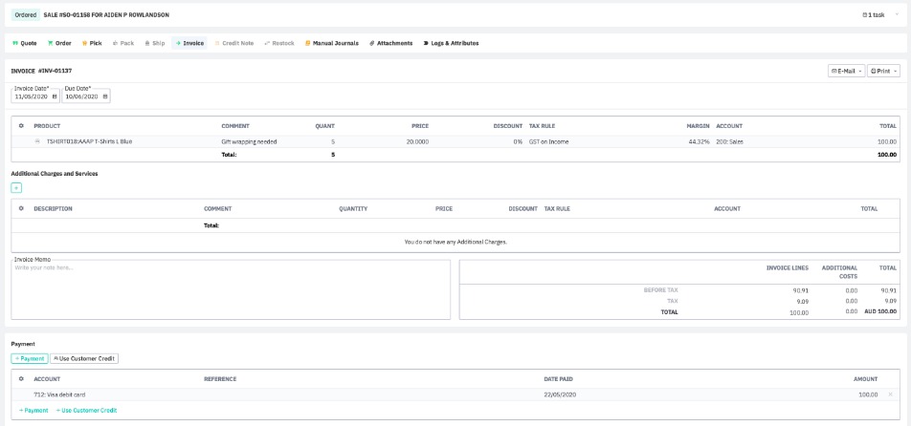The width and height of the screenshot is (911, 426).
Task: Open the Invoice Date calendar picker icon
Action: [x=55, y=96]
